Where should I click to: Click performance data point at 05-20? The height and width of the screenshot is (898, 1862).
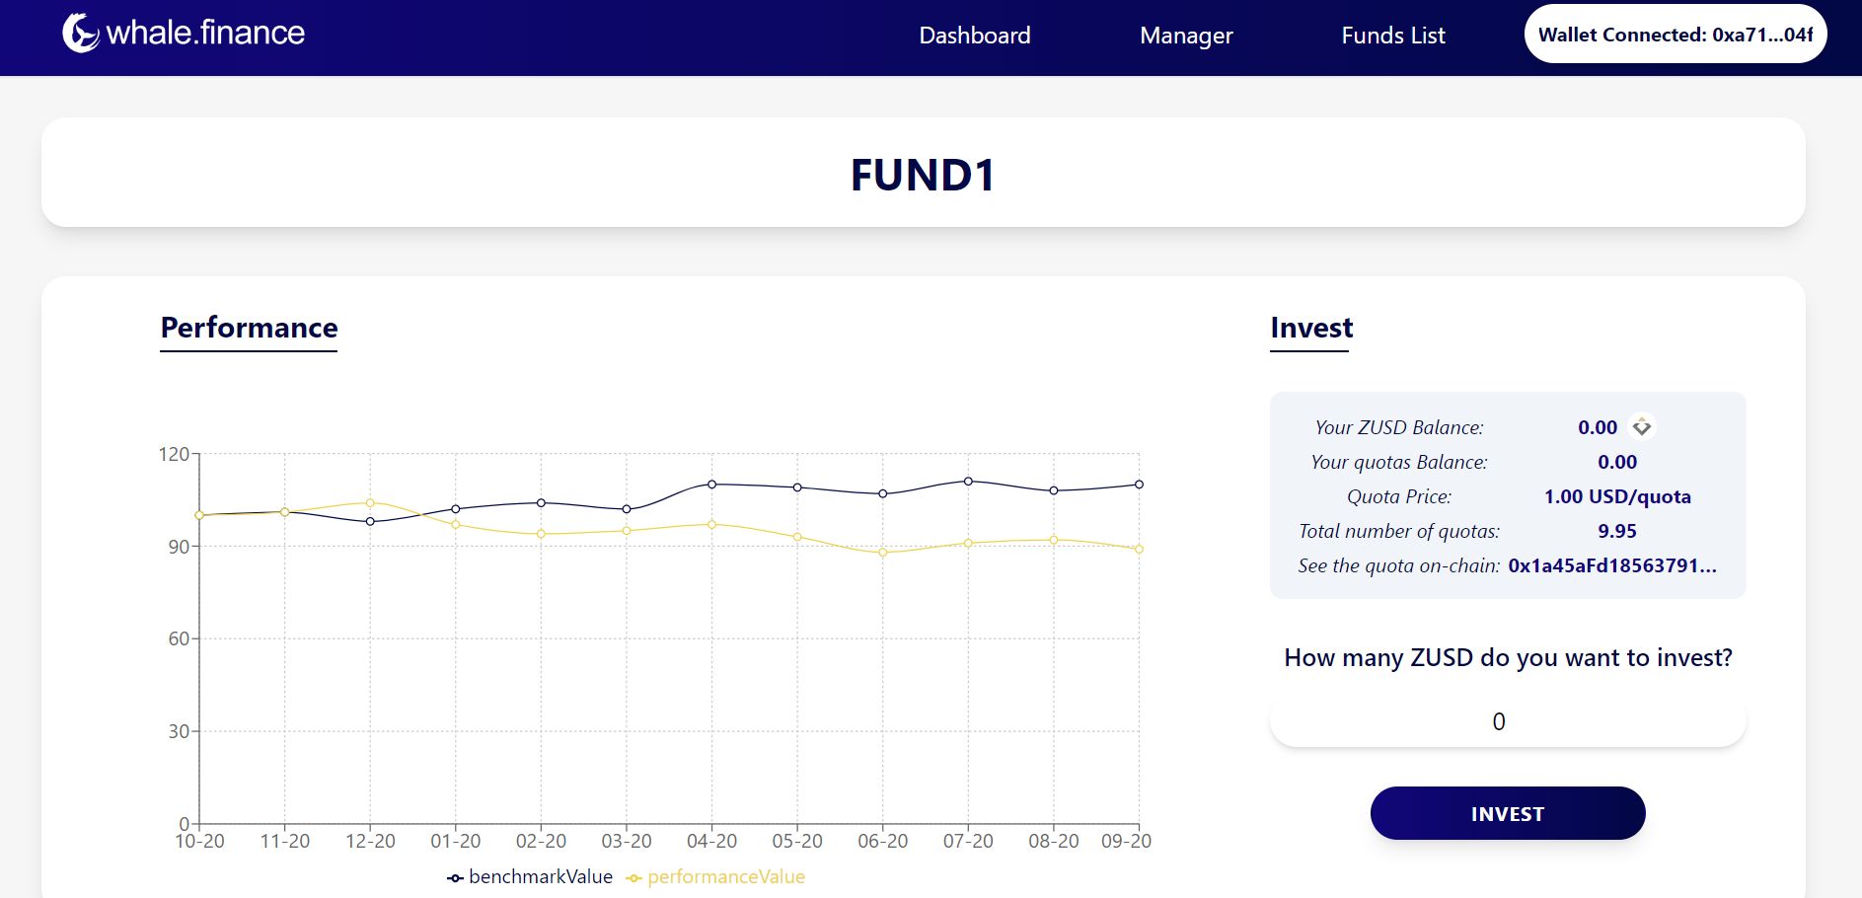[797, 537]
